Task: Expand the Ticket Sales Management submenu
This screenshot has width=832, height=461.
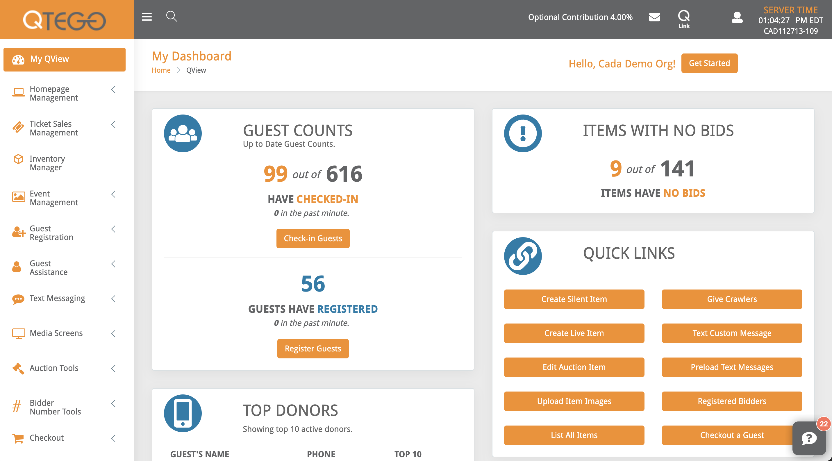Action: 113,125
